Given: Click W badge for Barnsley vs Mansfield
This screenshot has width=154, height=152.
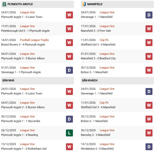Looking at the screenshot, I should [x=149, y=133].
